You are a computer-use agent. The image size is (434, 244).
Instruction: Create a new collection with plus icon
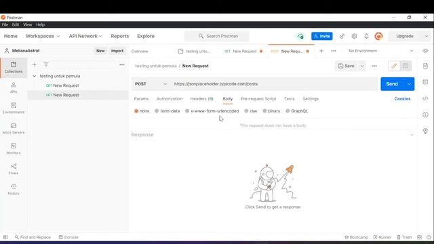(35, 65)
